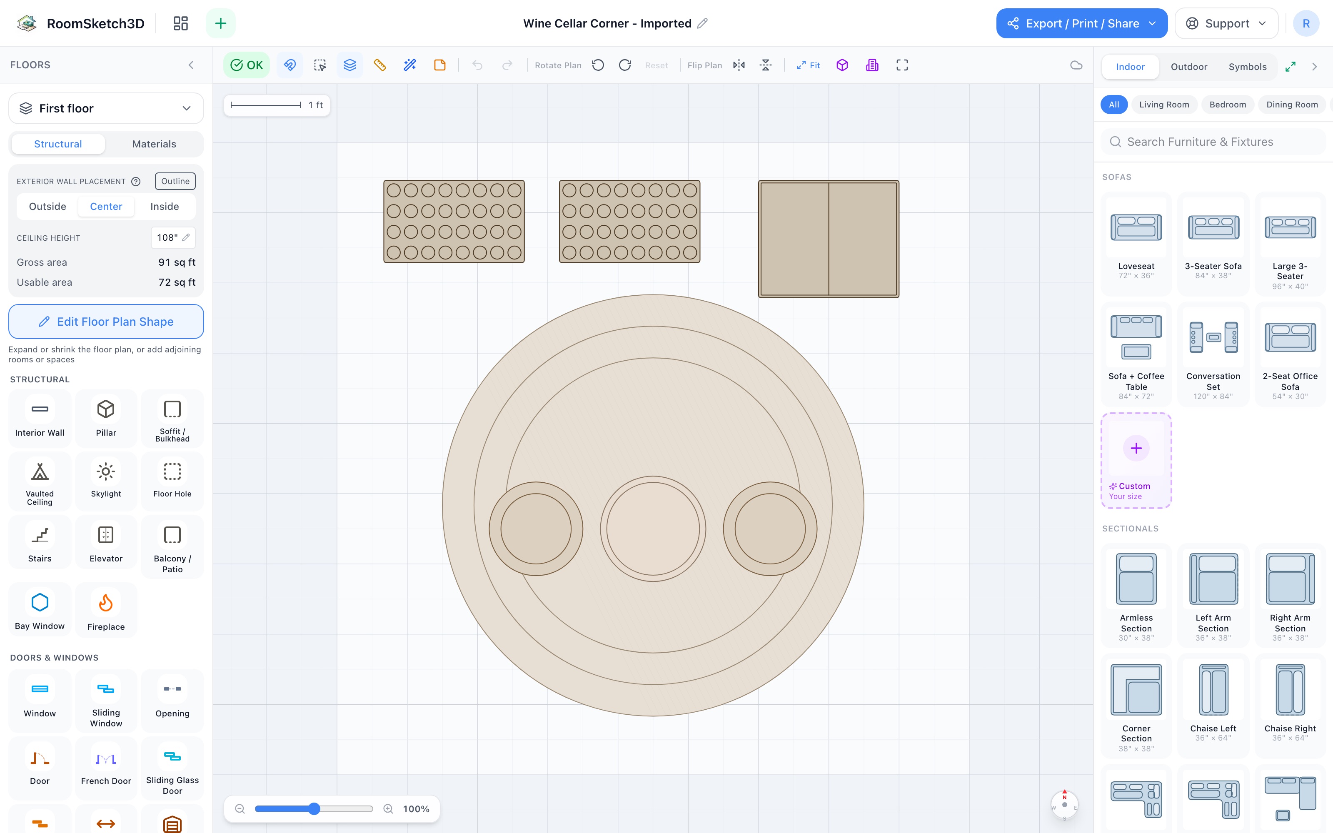Viewport: 1333px width, 833px height.
Task: Click the green OK status button
Action: coord(246,65)
